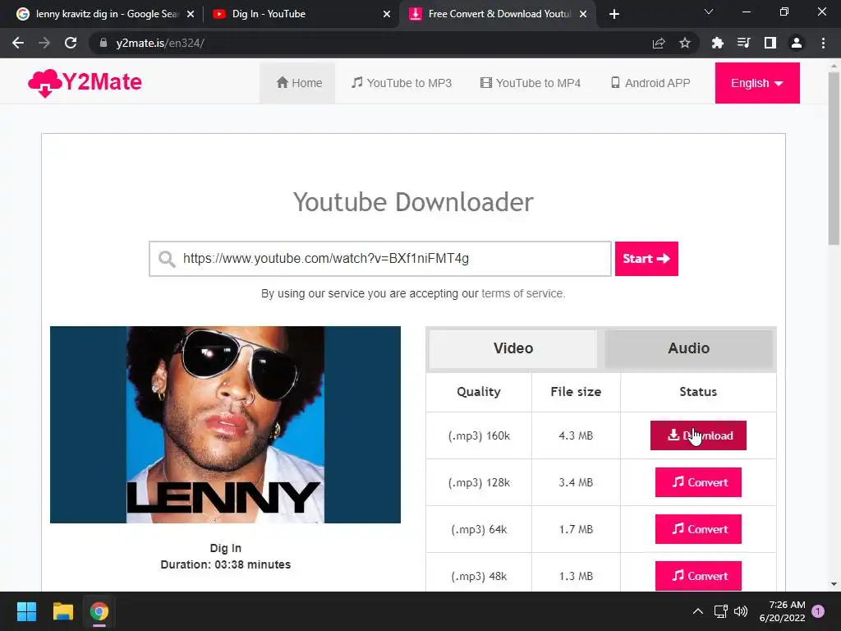The height and width of the screenshot is (631, 841).
Task: Click the Lenny album thumbnail
Action: 225,425
